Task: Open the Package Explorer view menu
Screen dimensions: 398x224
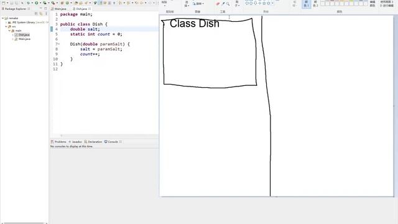Action: point(46,14)
